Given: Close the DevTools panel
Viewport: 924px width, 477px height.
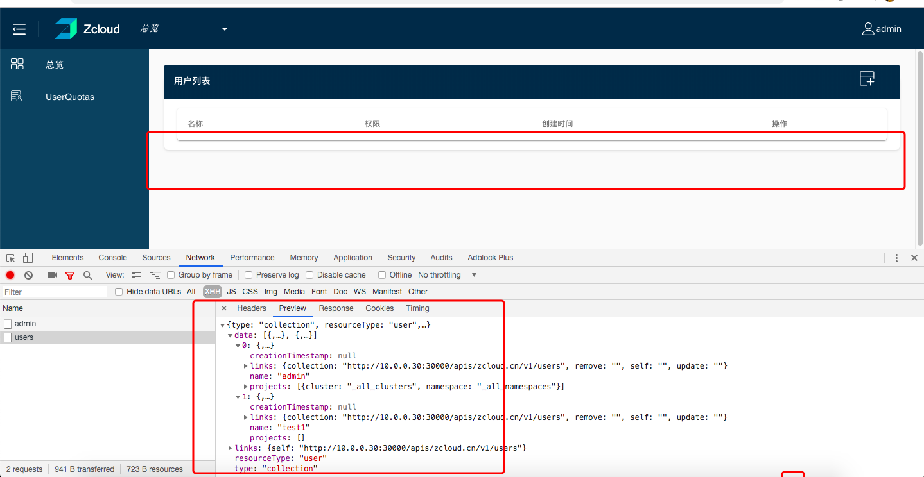Looking at the screenshot, I should (x=914, y=258).
